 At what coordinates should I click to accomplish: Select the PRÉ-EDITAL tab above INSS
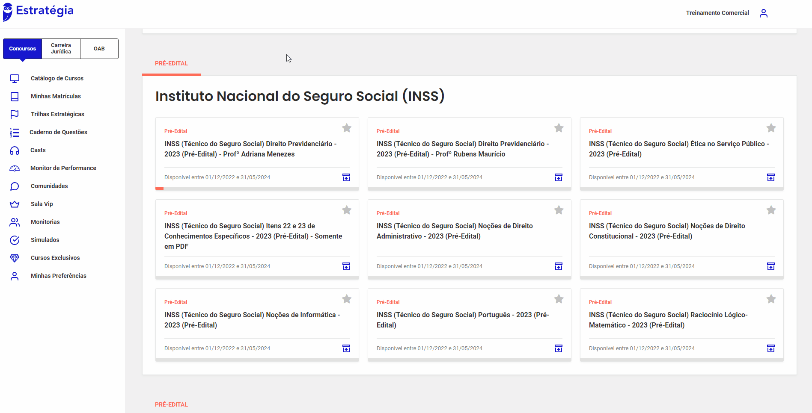click(171, 63)
